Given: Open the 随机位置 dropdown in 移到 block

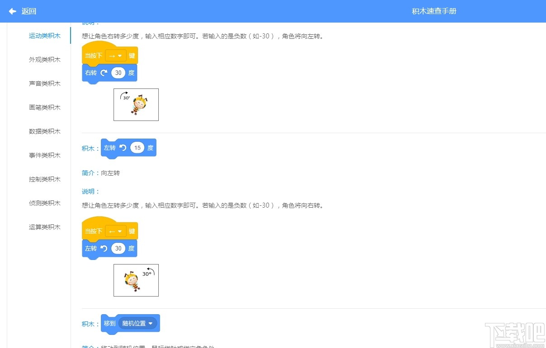Looking at the screenshot, I should pyautogui.click(x=137, y=323).
